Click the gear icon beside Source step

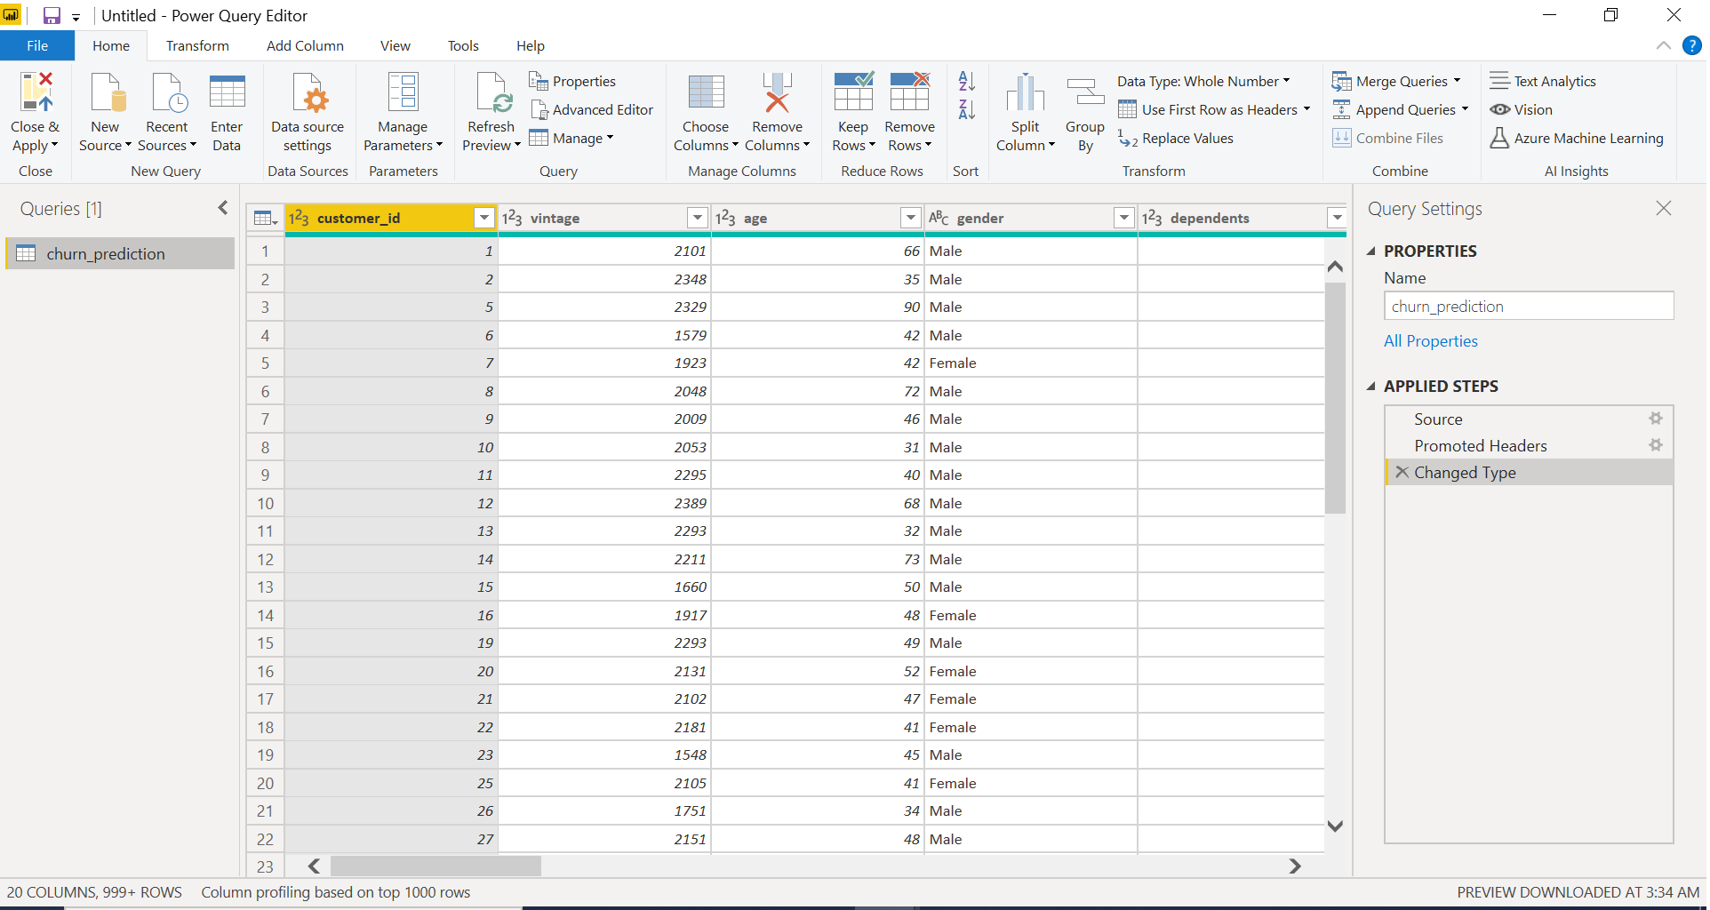(x=1655, y=419)
